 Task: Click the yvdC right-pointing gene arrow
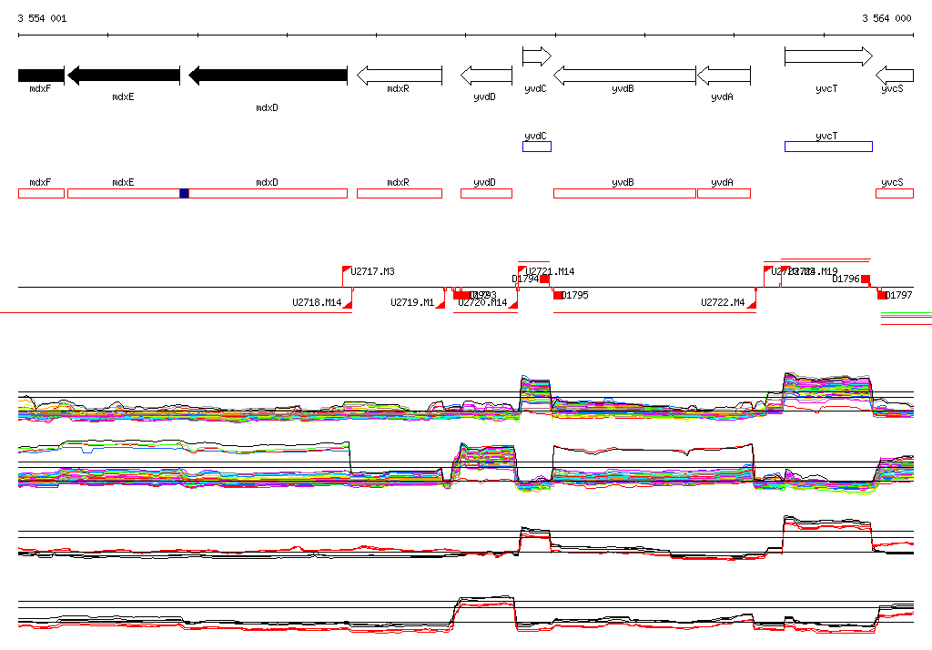[536, 56]
